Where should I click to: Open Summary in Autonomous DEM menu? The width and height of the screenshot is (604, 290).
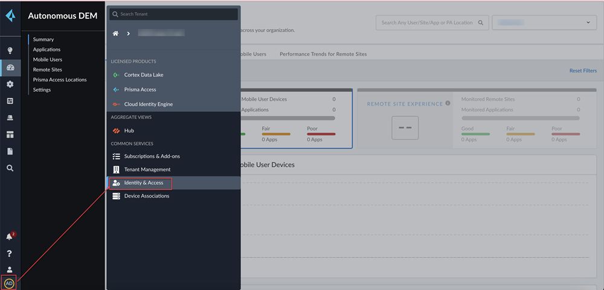pos(43,39)
